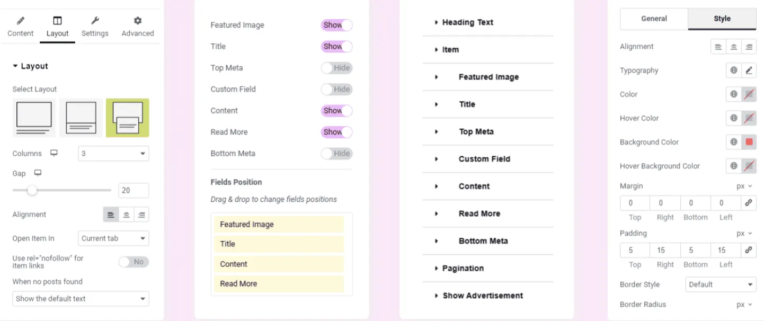Toggle the Read More show switch
This screenshot has height=321, width=764.
[x=336, y=132]
